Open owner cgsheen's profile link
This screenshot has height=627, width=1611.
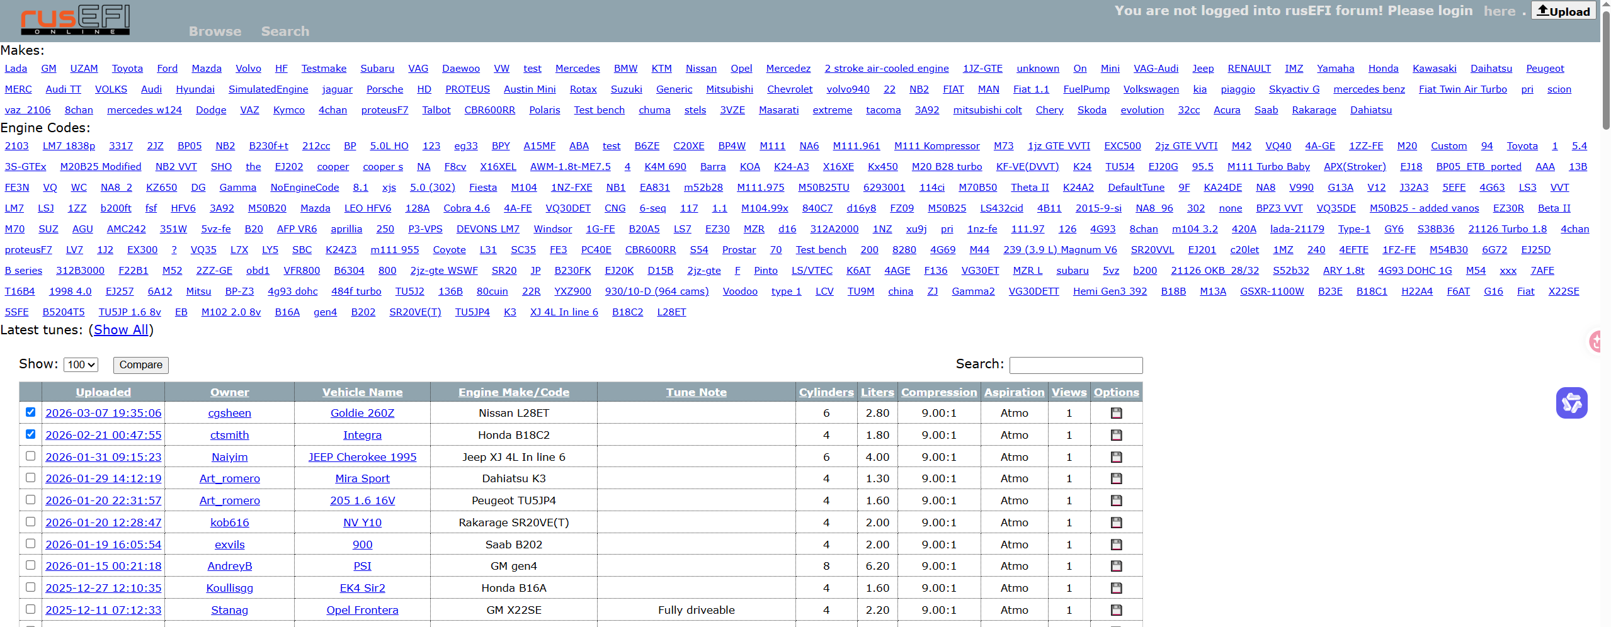pos(230,414)
